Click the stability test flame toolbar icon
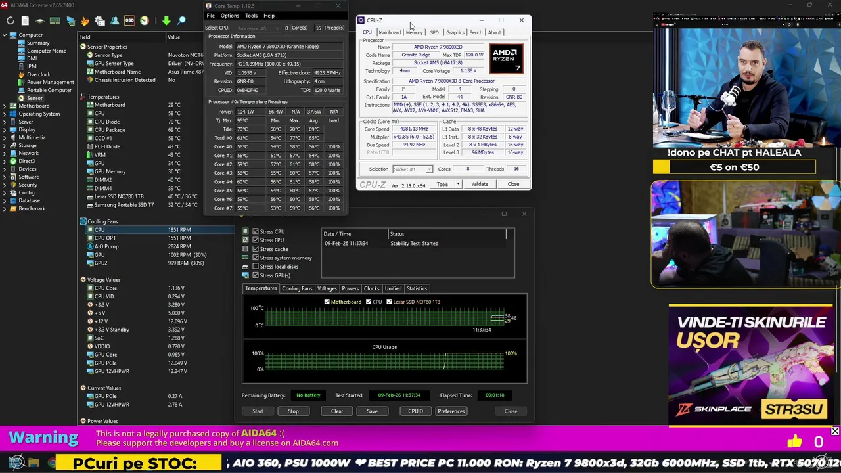This screenshot has width=841, height=473. point(85,20)
